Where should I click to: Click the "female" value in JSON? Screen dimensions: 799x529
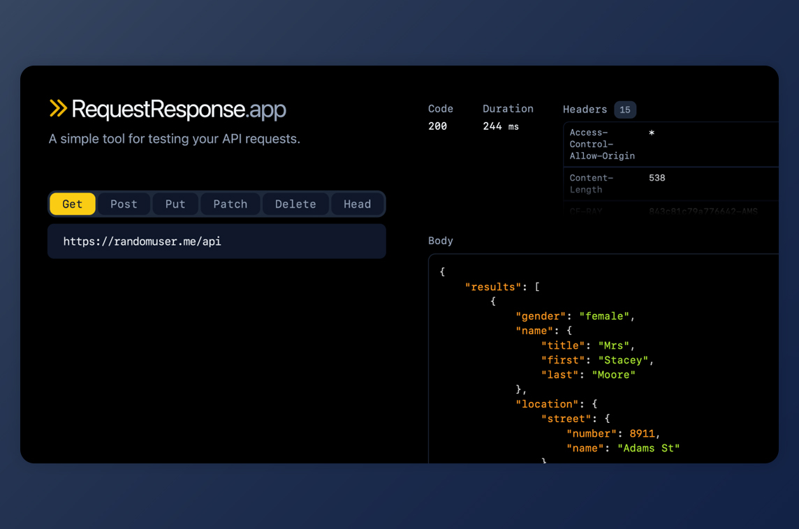(x=604, y=316)
